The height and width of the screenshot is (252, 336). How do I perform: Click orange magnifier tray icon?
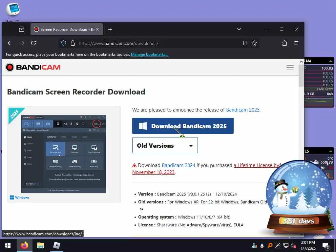pyautogui.click(x=270, y=245)
